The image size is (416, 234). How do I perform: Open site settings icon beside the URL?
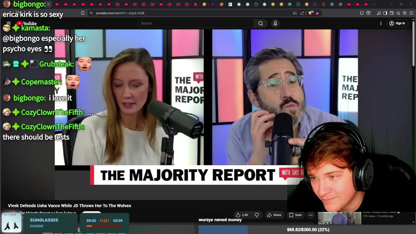click(x=91, y=13)
